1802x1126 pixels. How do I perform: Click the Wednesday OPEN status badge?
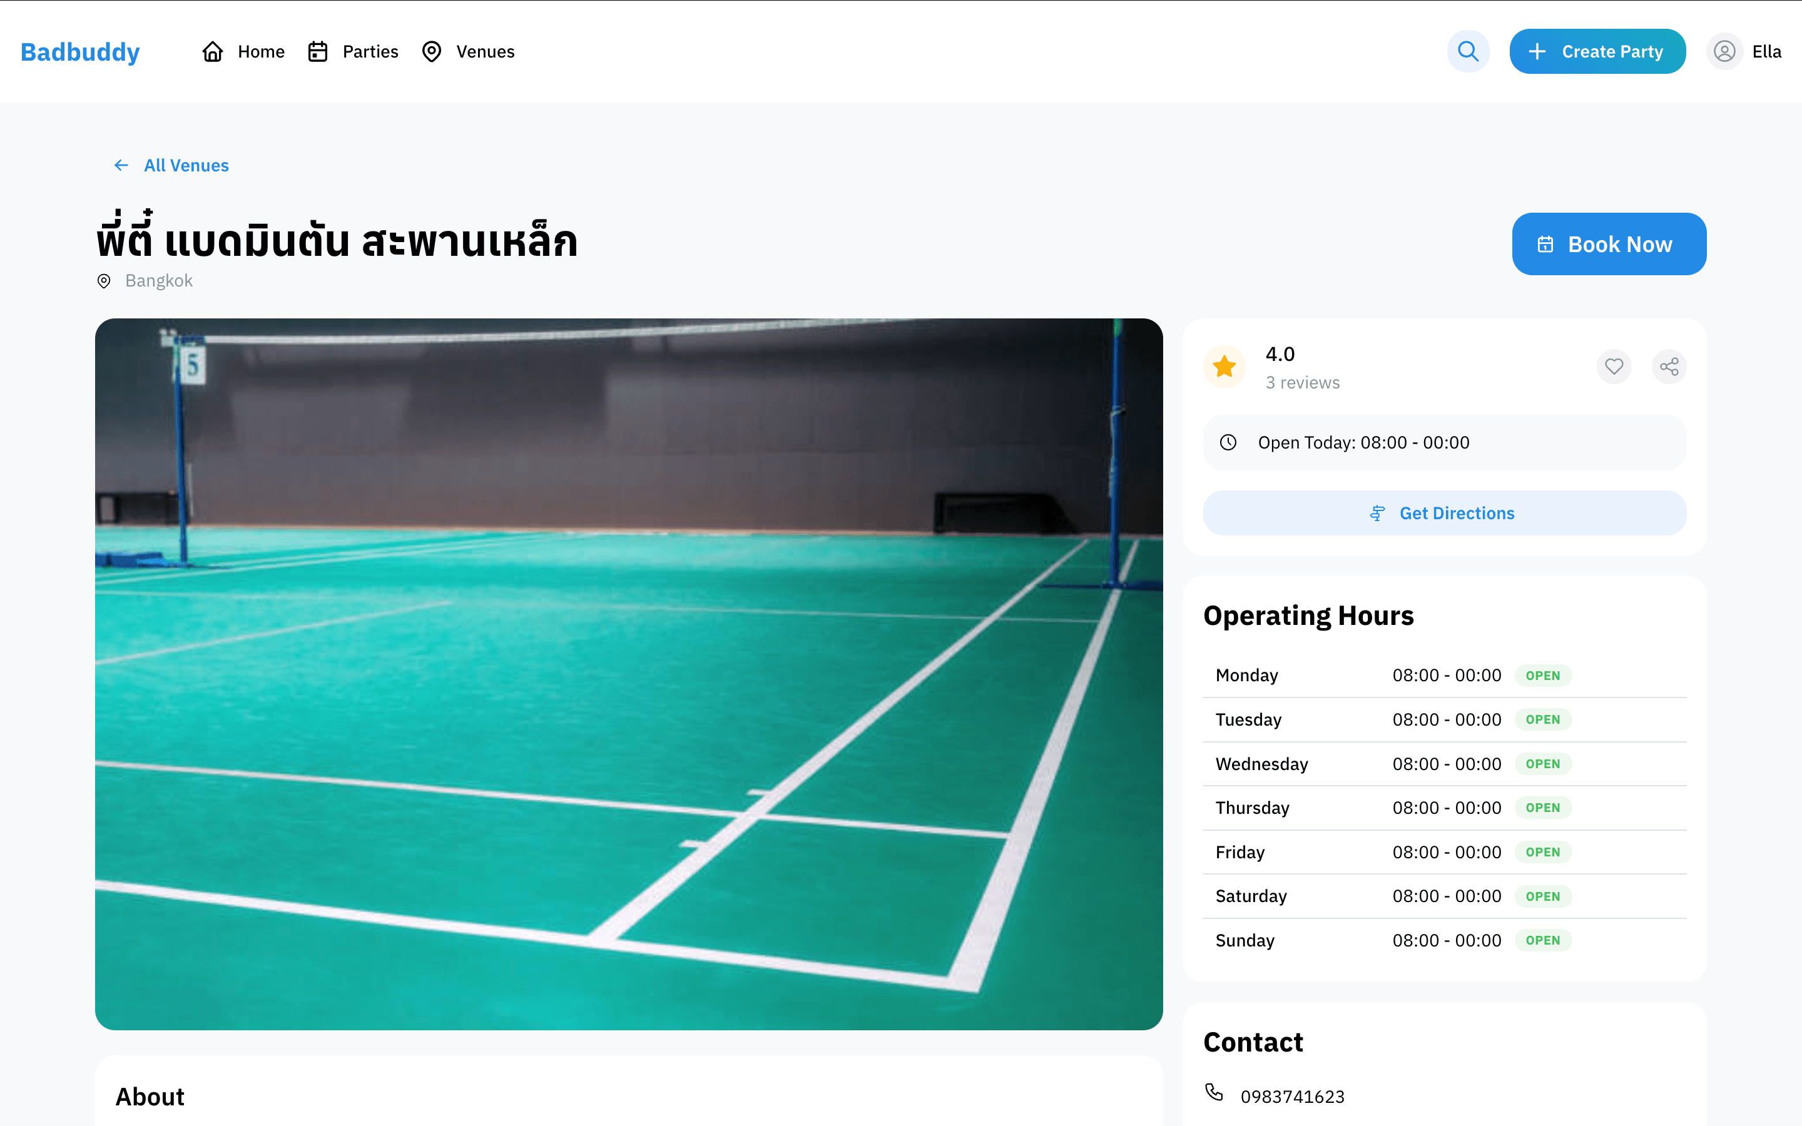pyautogui.click(x=1542, y=764)
